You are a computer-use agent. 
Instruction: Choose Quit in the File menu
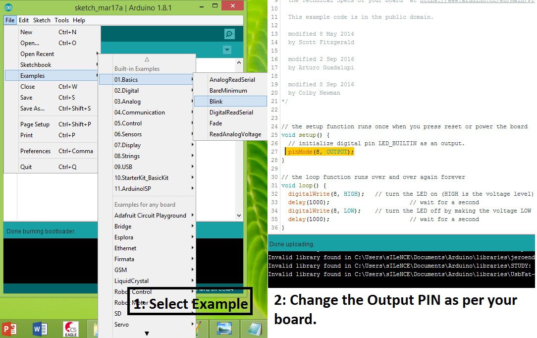click(53, 167)
